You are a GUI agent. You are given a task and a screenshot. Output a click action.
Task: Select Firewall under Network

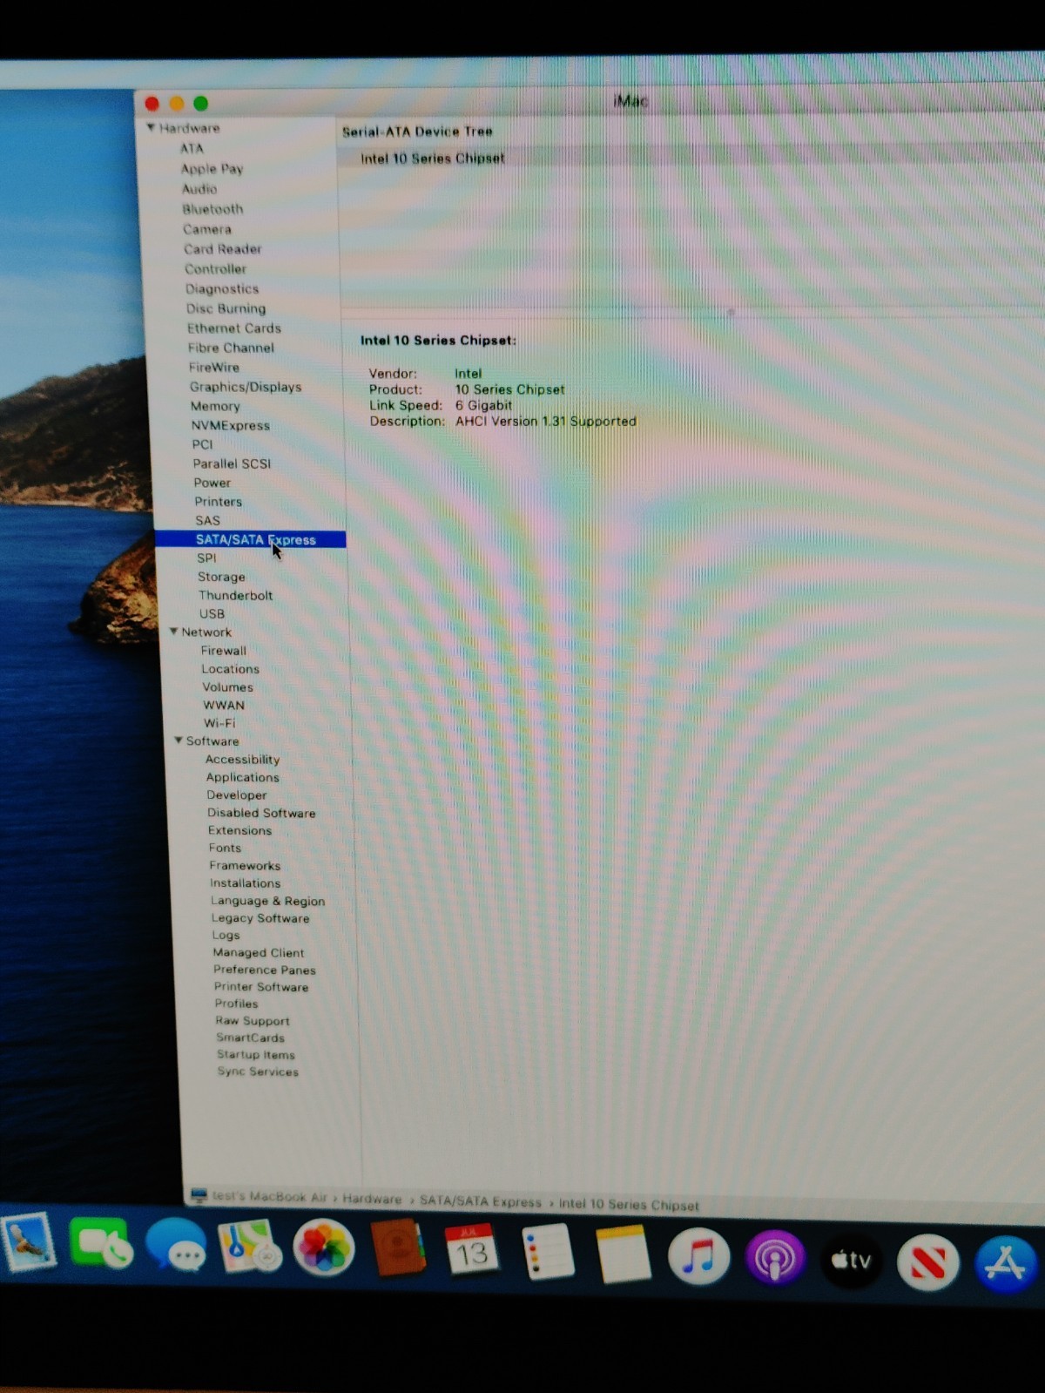point(223,651)
